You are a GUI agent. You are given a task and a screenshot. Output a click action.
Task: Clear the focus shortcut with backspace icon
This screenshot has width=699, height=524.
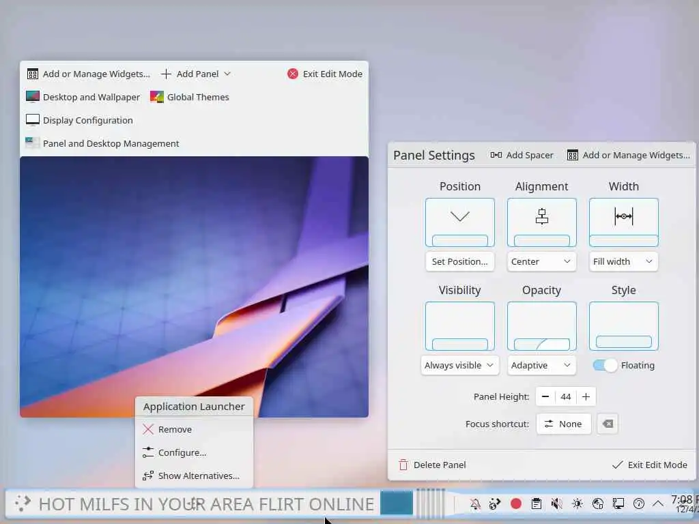pos(607,424)
